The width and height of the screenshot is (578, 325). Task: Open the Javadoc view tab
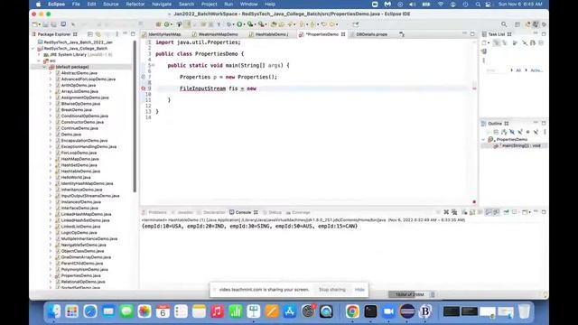pyautogui.click(x=185, y=213)
